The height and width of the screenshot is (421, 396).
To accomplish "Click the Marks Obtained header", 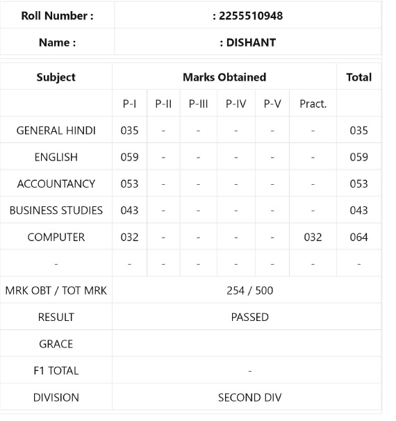I will [x=224, y=77].
